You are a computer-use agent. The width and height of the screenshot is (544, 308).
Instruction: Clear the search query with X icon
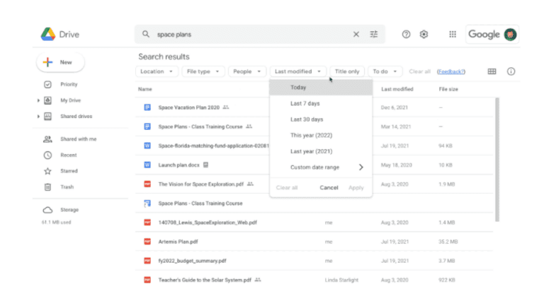356,34
